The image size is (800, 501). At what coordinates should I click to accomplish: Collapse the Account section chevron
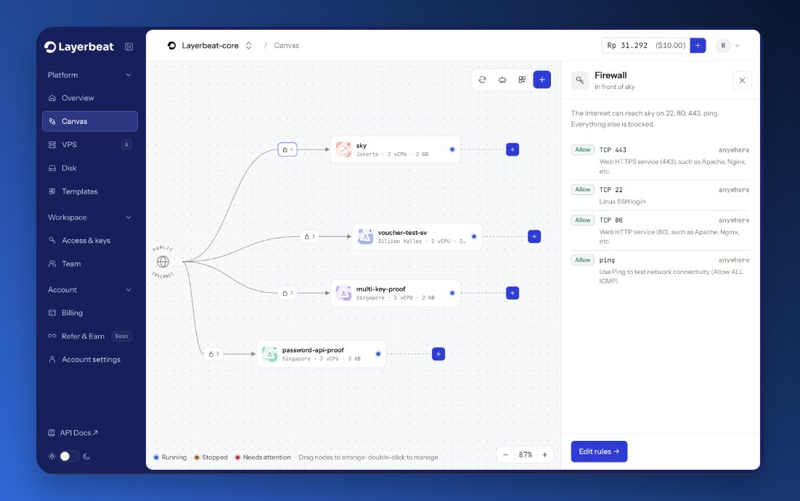point(128,290)
